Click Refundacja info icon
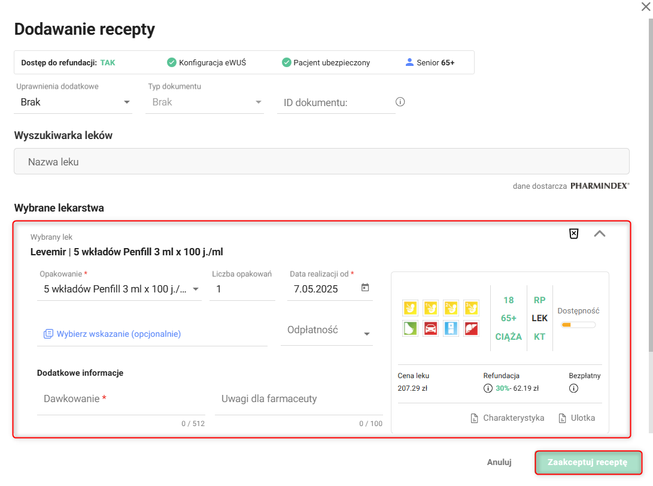Image resolution: width=653 pixels, height=486 pixels. (x=488, y=388)
